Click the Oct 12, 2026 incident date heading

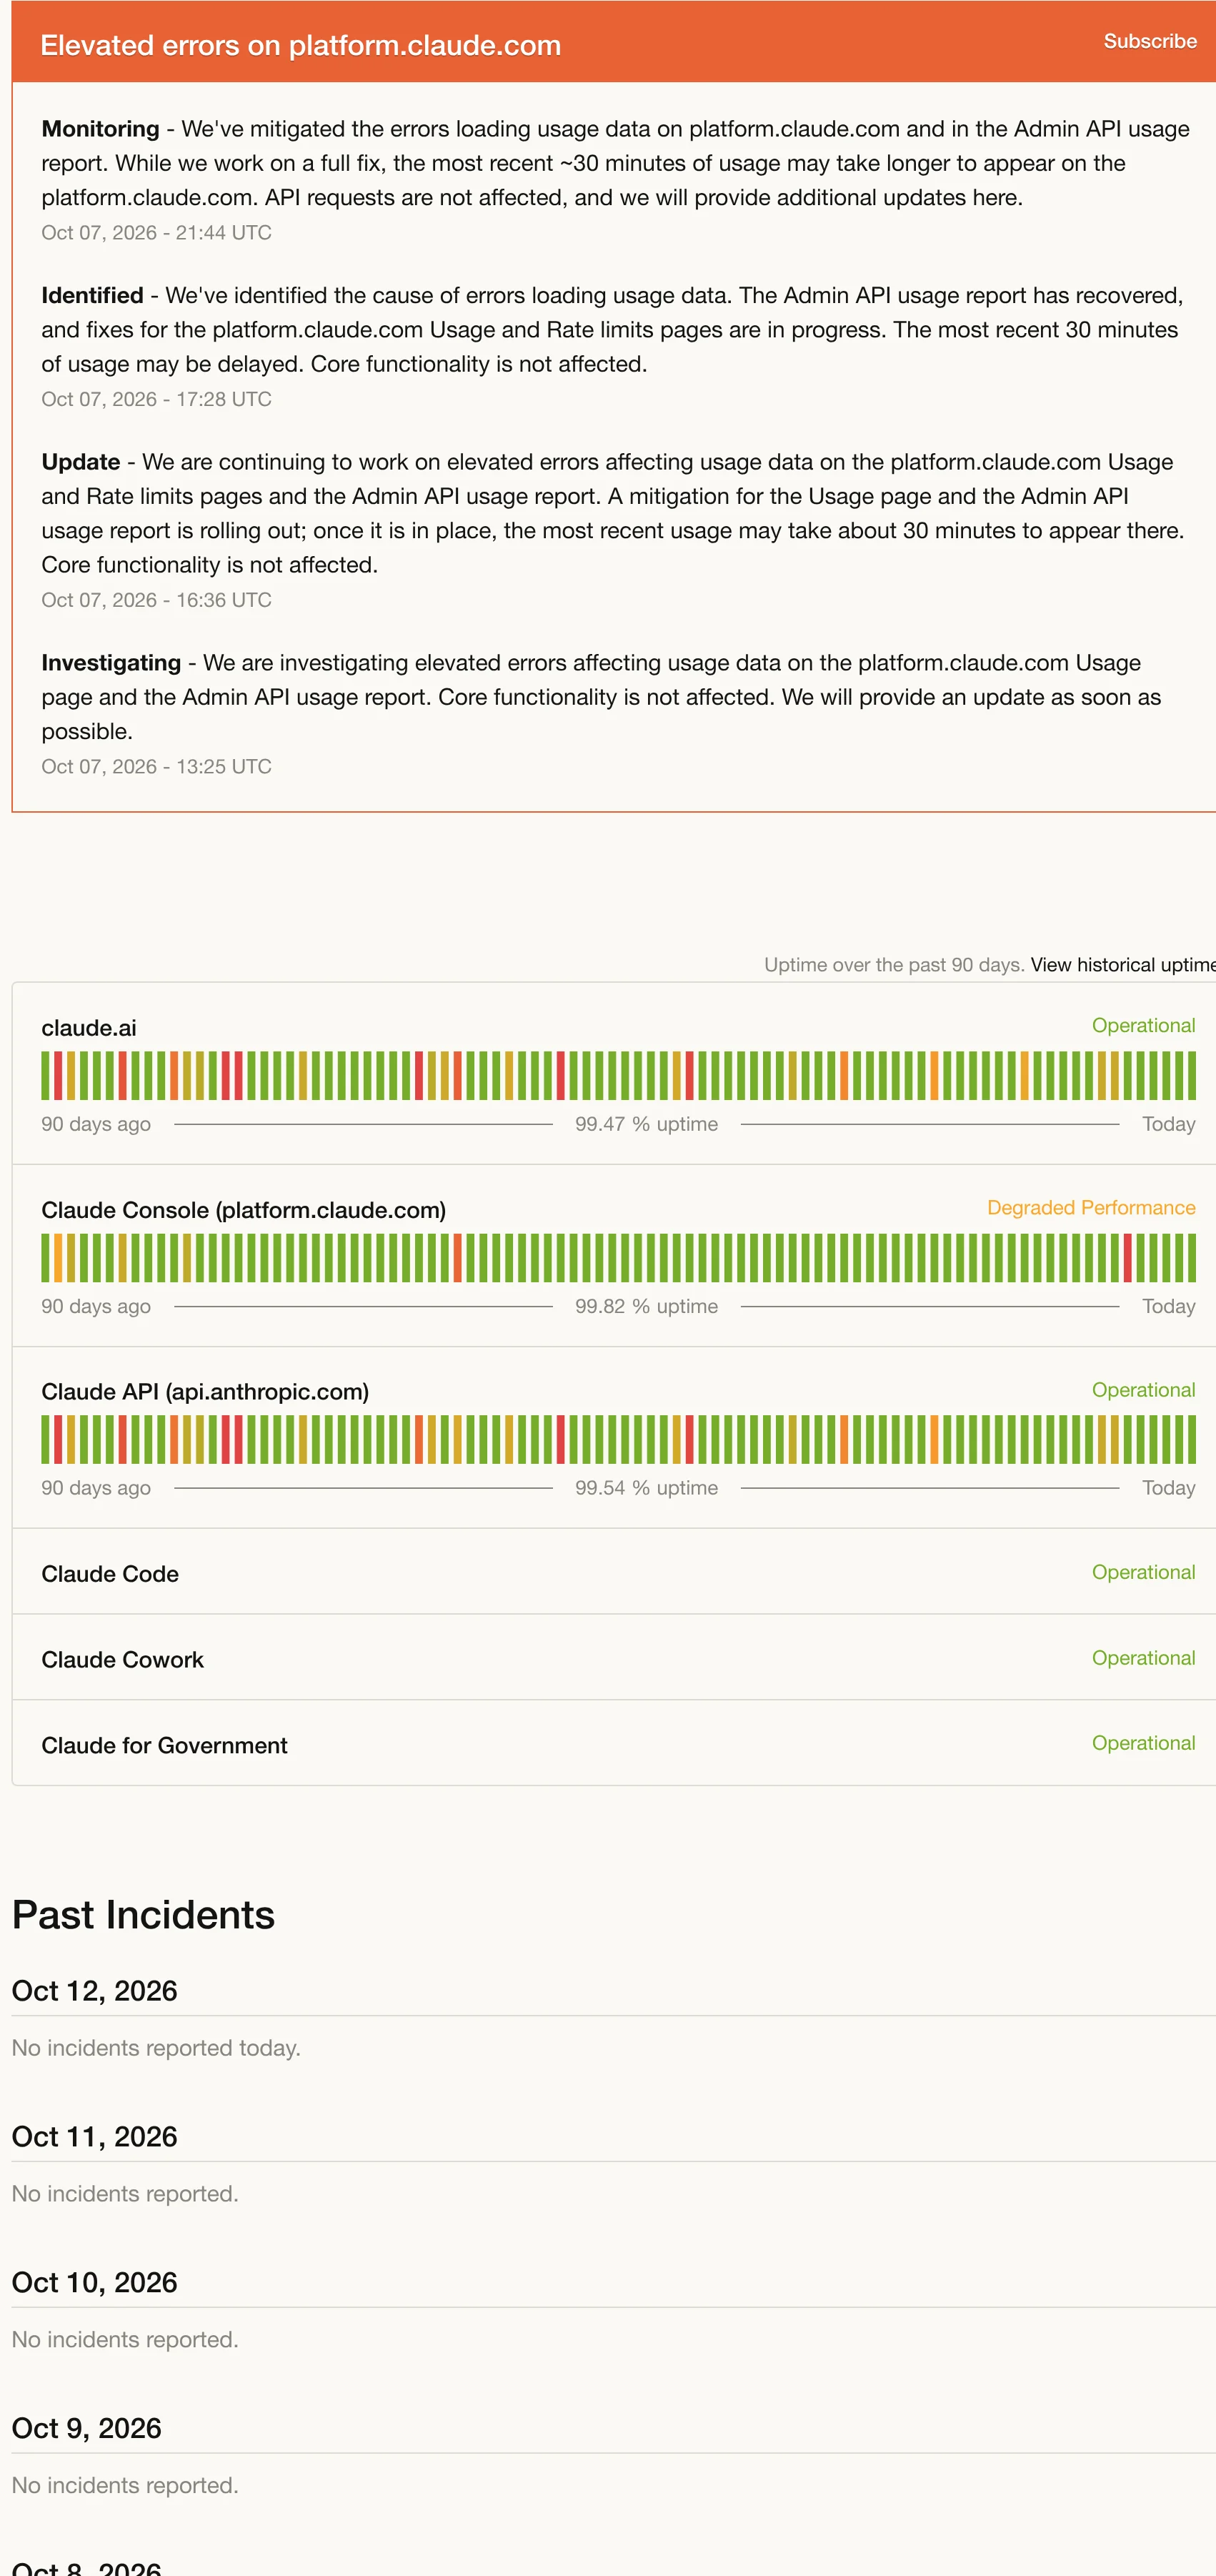[x=94, y=1990]
